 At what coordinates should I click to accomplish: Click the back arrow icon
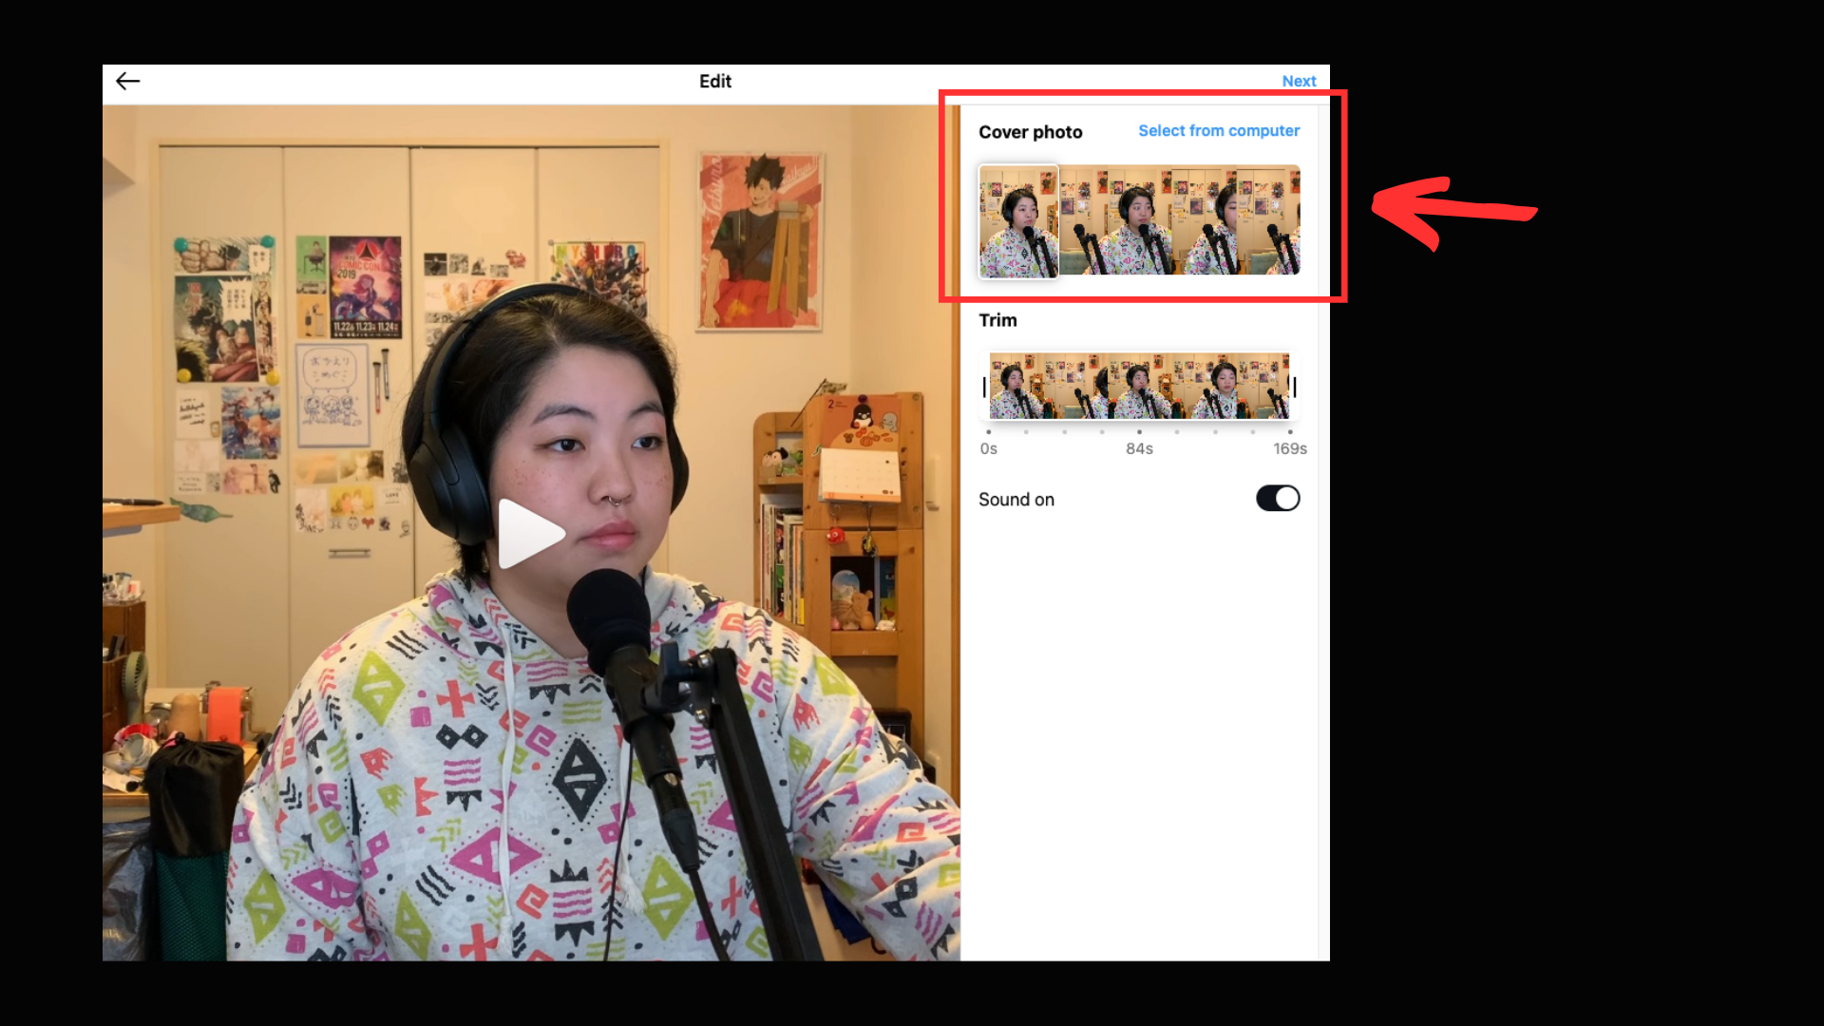[128, 82]
